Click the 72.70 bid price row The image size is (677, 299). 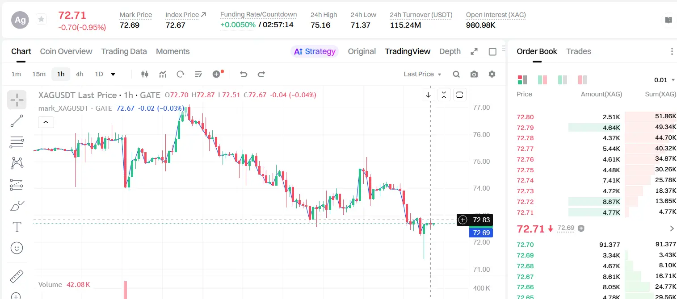pyautogui.click(x=597, y=244)
